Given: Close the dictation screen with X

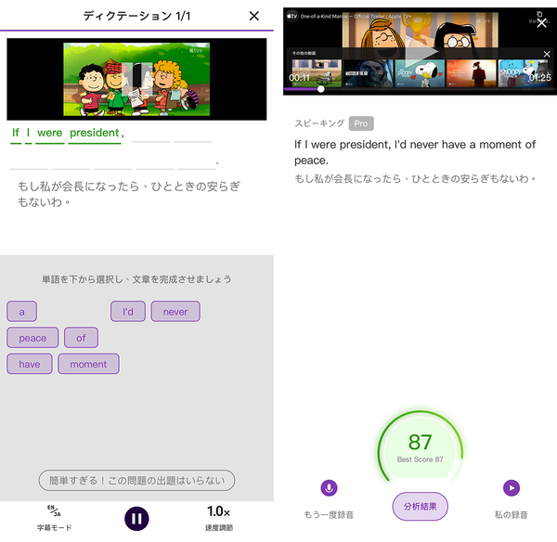Looking at the screenshot, I should 253,16.
